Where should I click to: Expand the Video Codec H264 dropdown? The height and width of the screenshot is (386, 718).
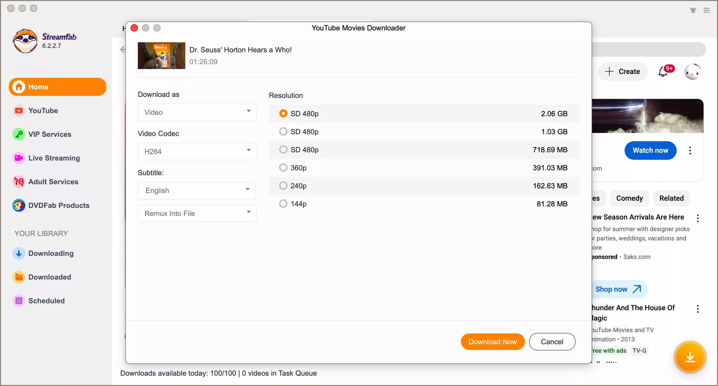point(197,152)
